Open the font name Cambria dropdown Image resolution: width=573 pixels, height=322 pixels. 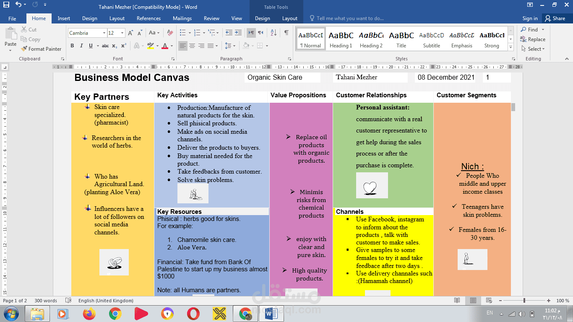click(104, 33)
